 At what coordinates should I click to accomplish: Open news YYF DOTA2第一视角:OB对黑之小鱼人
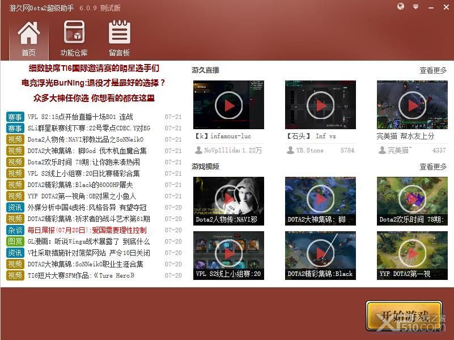pyautogui.click(x=82, y=196)
